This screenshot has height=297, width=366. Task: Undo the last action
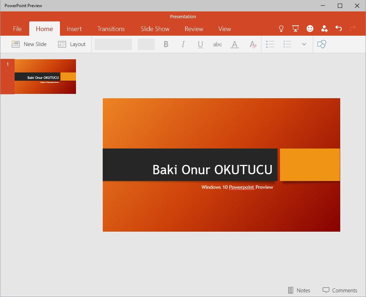point(339,29)
